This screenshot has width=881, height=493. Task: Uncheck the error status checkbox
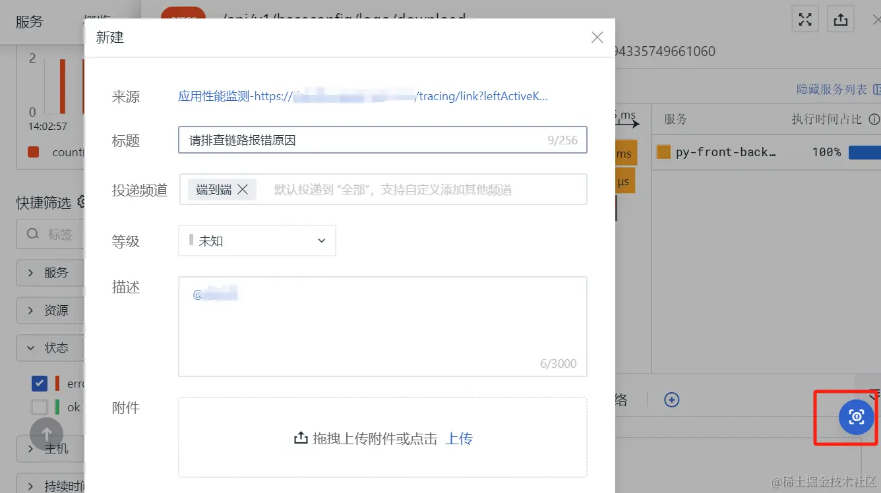40,383
